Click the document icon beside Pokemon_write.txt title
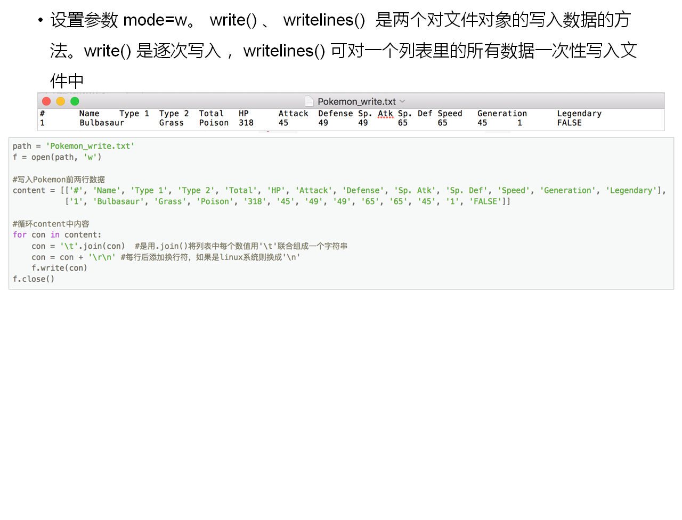 point(309,101)
